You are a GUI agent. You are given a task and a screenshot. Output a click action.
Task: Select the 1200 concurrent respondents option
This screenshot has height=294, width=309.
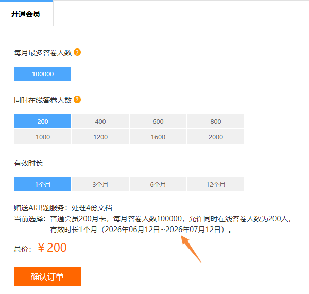[x=100, y=137]
